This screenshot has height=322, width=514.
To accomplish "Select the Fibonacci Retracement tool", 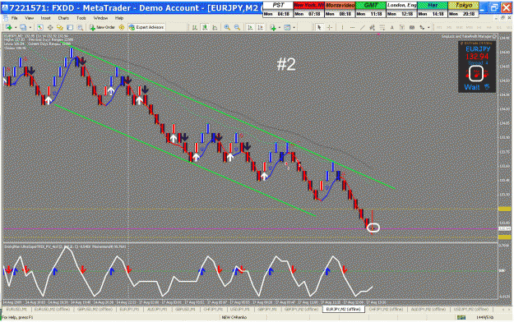I will (x=382, y=27).
